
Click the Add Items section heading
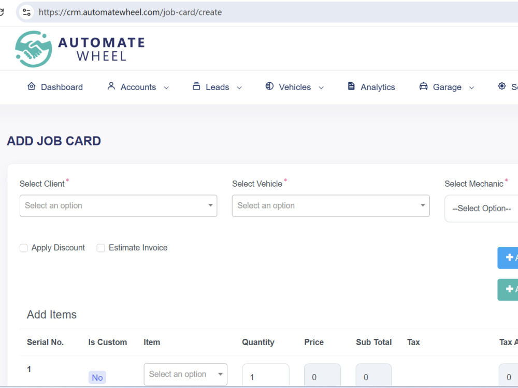pyautogui.click(x=51, y=315)
